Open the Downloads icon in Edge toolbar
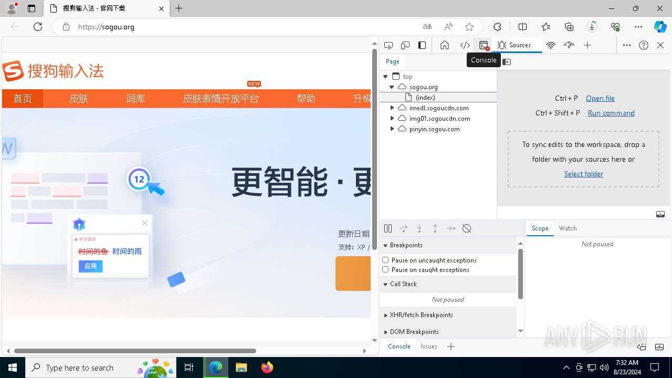 tap(592, 27)
